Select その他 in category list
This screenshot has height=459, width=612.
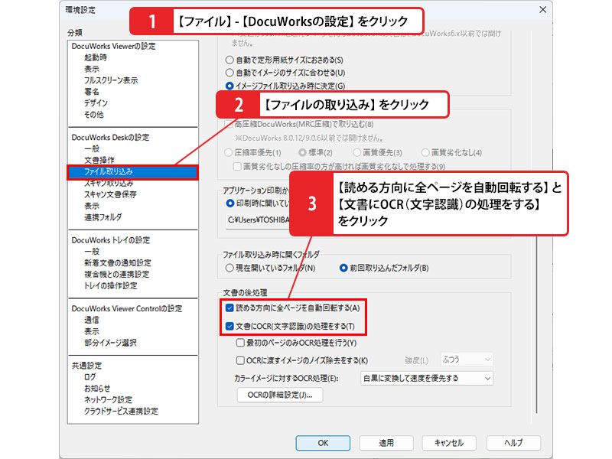pyautogui.click(x=94, y=114)
